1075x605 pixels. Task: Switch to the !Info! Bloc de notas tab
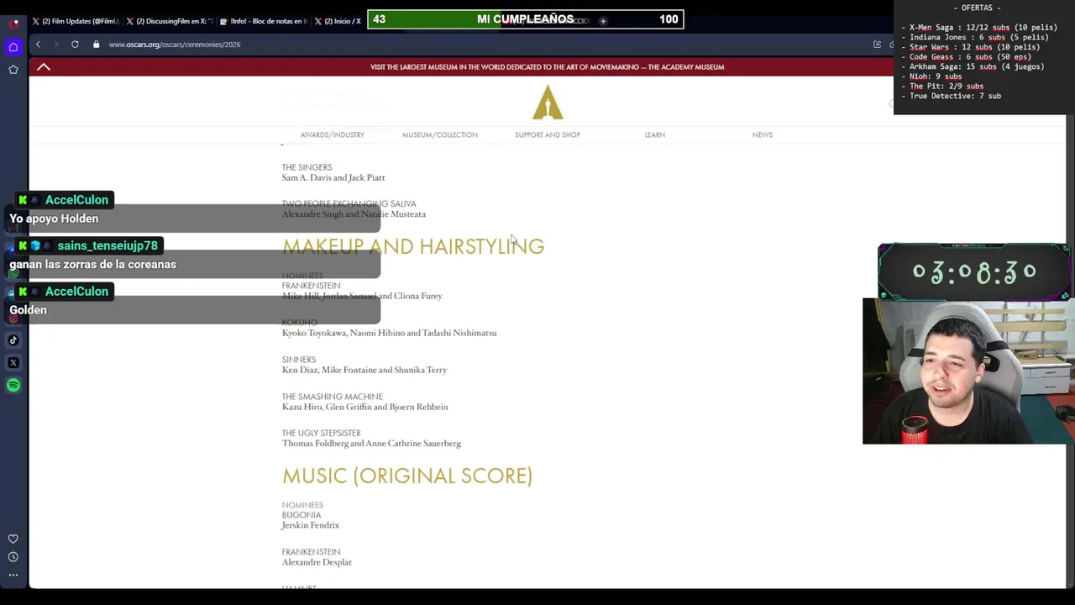(264, 21)
